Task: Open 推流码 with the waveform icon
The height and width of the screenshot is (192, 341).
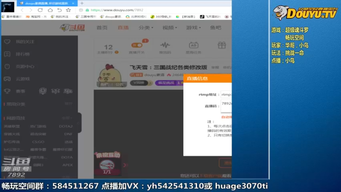Action: pos(165,48)
